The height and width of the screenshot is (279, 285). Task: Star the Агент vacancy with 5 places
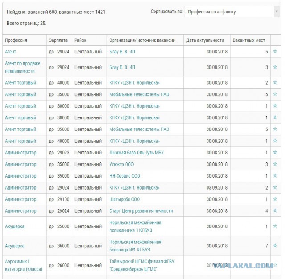pyautogui.click(x=275, y=52)
